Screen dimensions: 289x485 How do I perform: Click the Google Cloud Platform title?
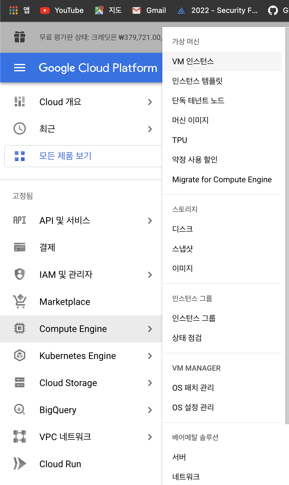(x=98, y=68)
